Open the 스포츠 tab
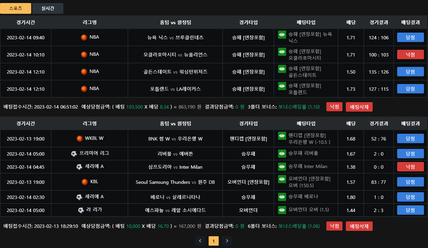 16,8
